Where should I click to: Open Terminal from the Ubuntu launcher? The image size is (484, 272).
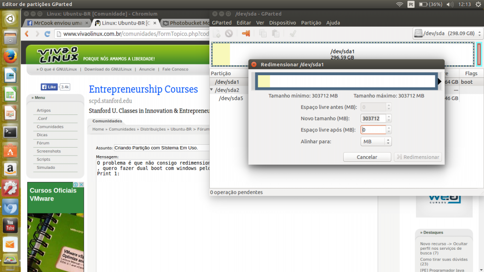pyautogui.click(x=10, y=132)
